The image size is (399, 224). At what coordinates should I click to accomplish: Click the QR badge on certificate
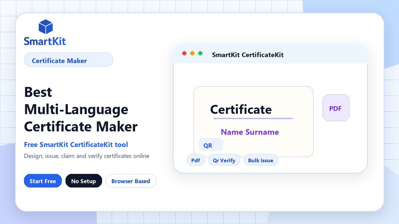(211, 145)
